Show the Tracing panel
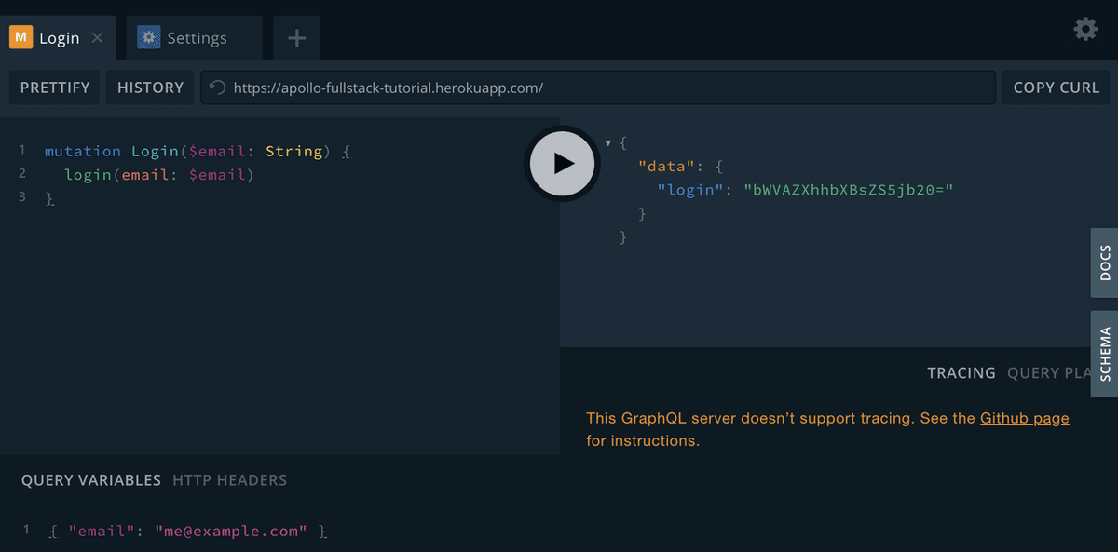Image resolution: width=1118 pixels, height=552 pixels. (961, 372)
